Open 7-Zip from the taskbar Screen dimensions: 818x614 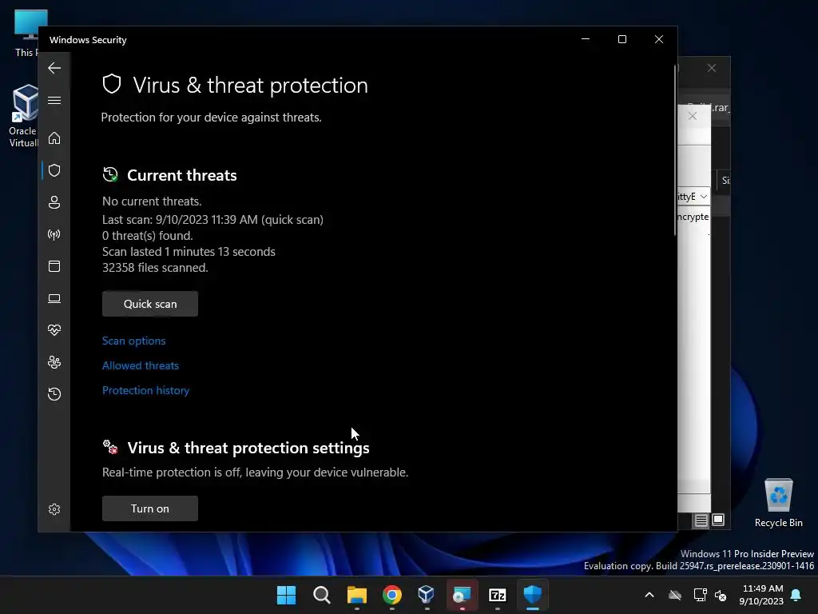(497, 595)
